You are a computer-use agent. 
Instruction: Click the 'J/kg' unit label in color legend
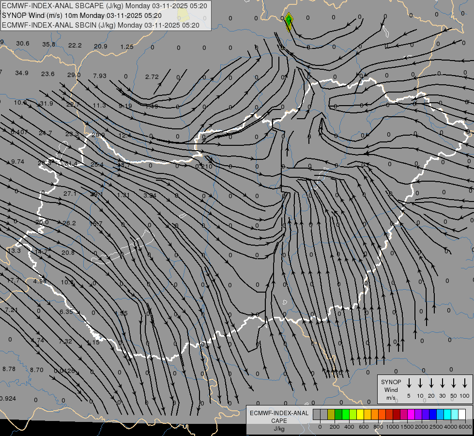[279, 429]
